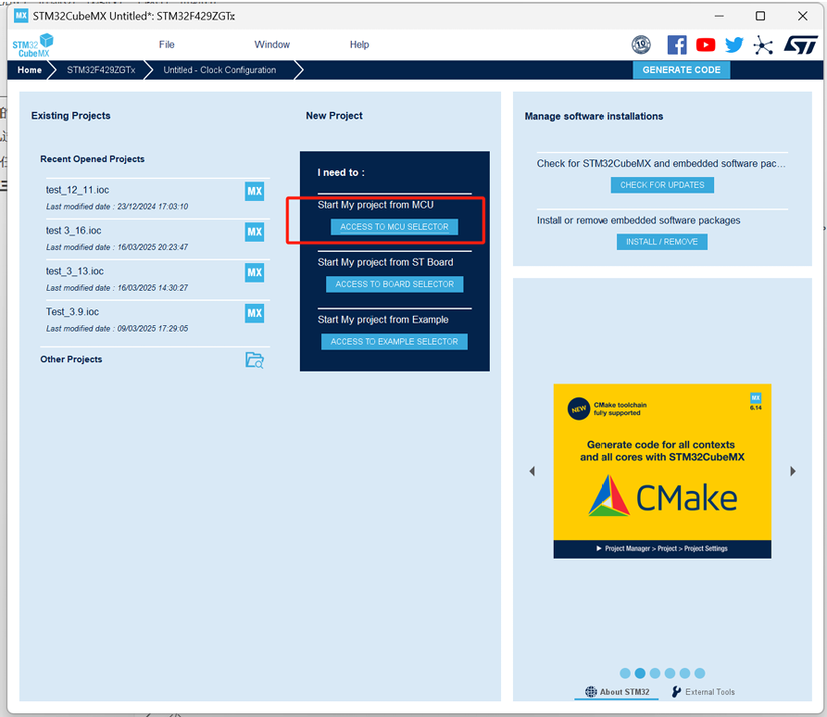The image size is (827, 717).
Task: Switch to the About STM32 tab
Action: [x=617, y=692]
